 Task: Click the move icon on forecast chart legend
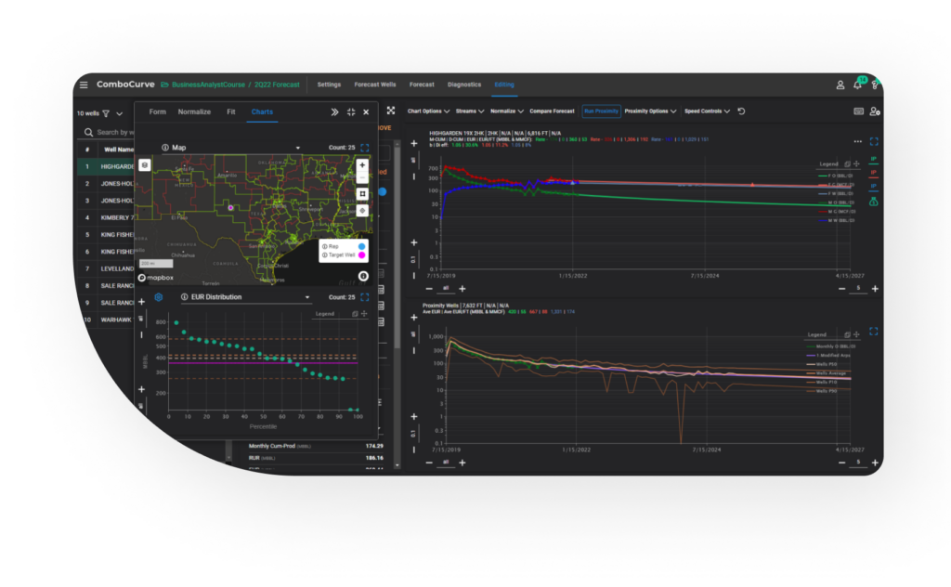[x=856, y=163]
